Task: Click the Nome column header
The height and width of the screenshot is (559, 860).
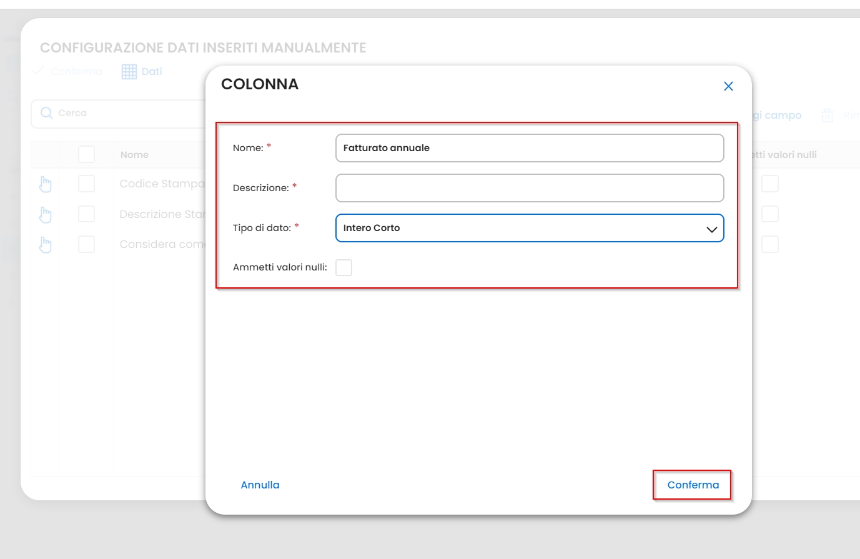Action: 134,155
